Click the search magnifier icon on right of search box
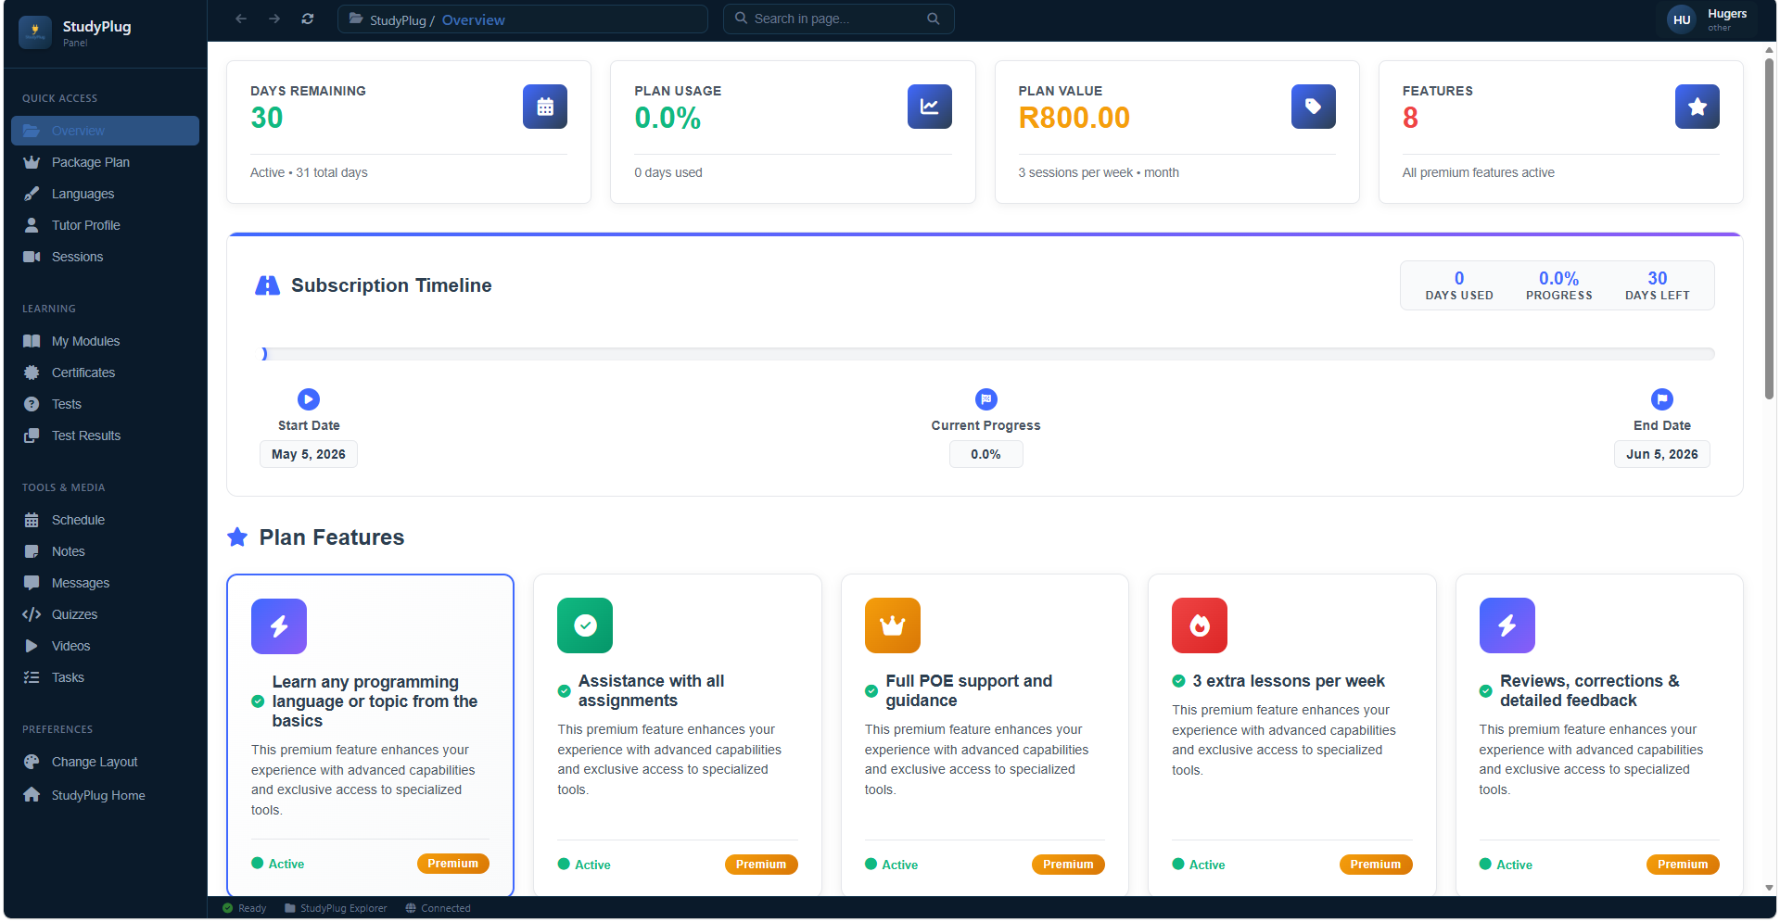 (934, 19)
